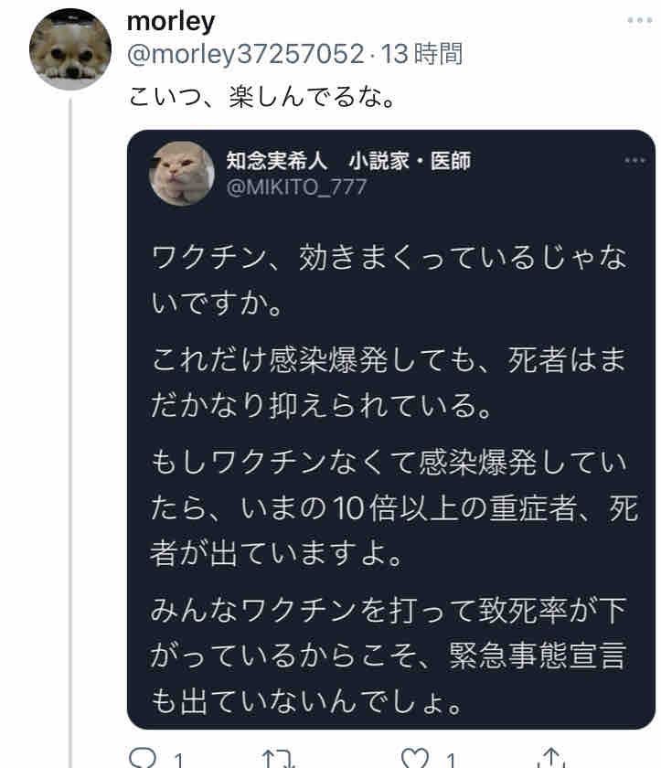661x768 pixels.
Task: Like the tweet with the heart icon
Action: (x=416, y=758)
